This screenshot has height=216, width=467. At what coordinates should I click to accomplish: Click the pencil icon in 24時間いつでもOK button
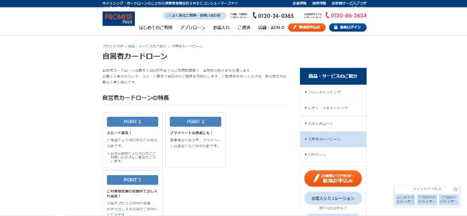(x=316, y=178)
